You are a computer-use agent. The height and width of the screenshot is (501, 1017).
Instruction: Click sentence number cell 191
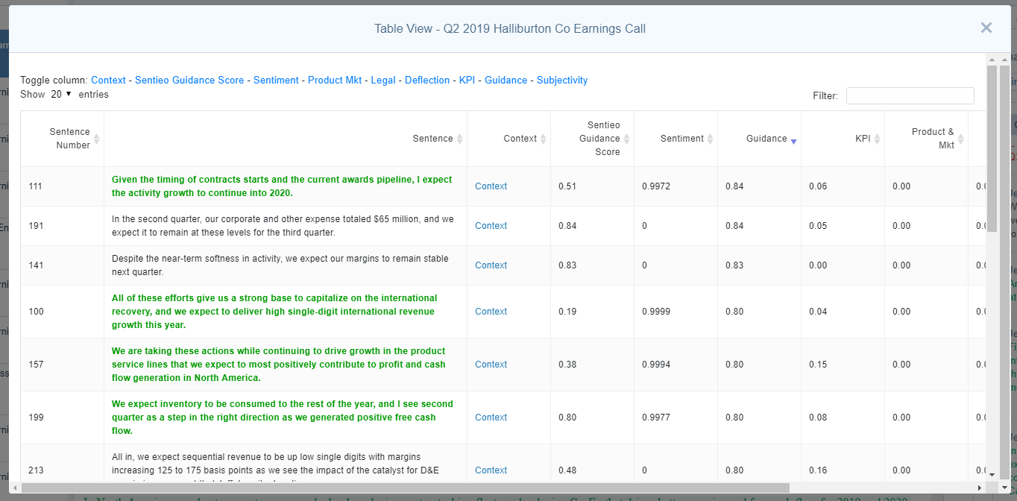pyautogui.click(x=62, y=226)
